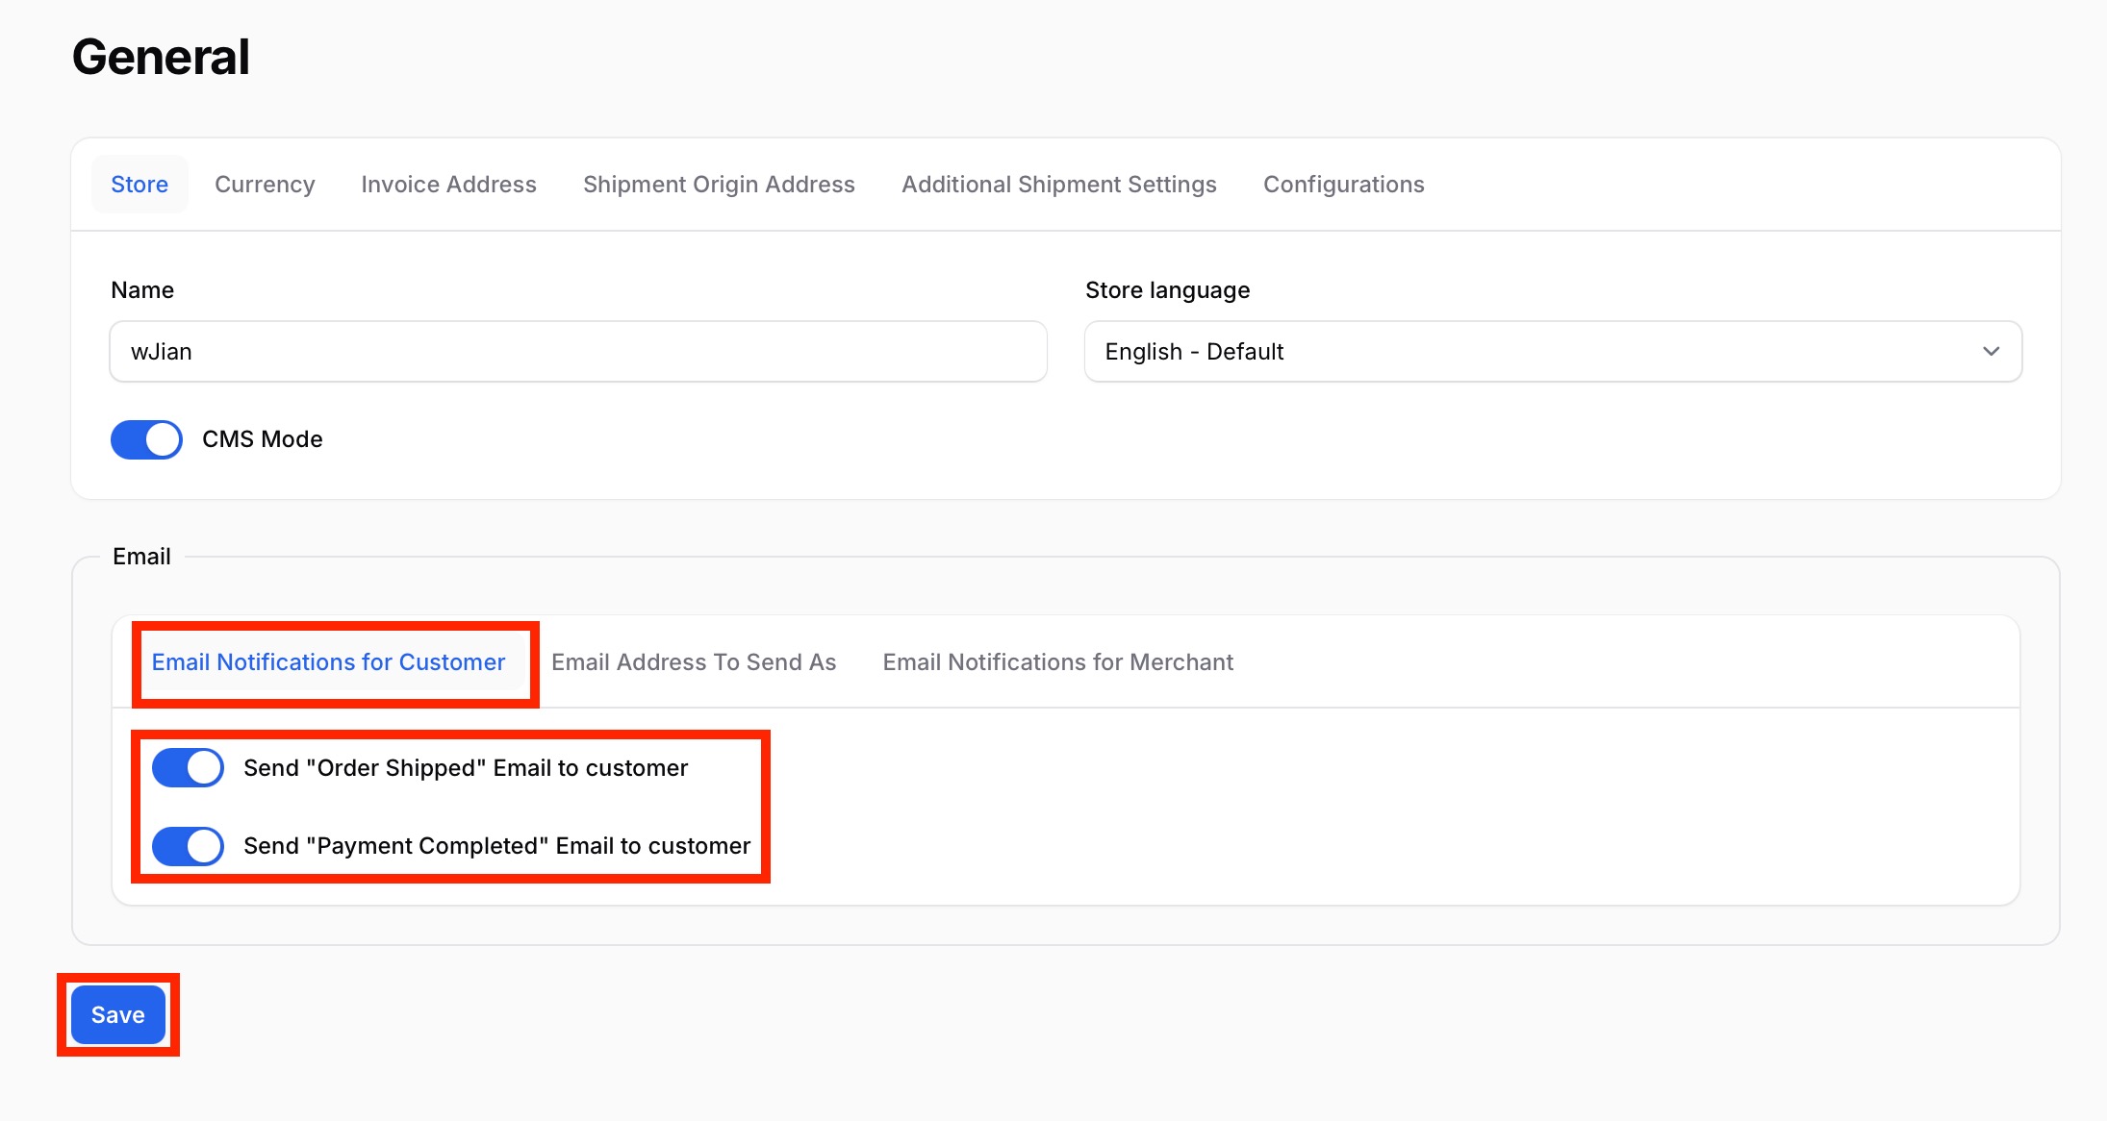Viewport: 2107px width, 1121px height.
Task: Open the Store language dropdown
Action: [x=1552, y=352]
